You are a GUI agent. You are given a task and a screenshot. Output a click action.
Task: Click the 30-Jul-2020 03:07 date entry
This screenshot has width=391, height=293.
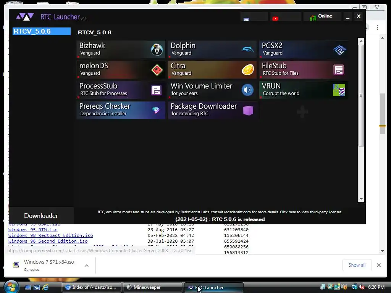[x=171, y=241]
